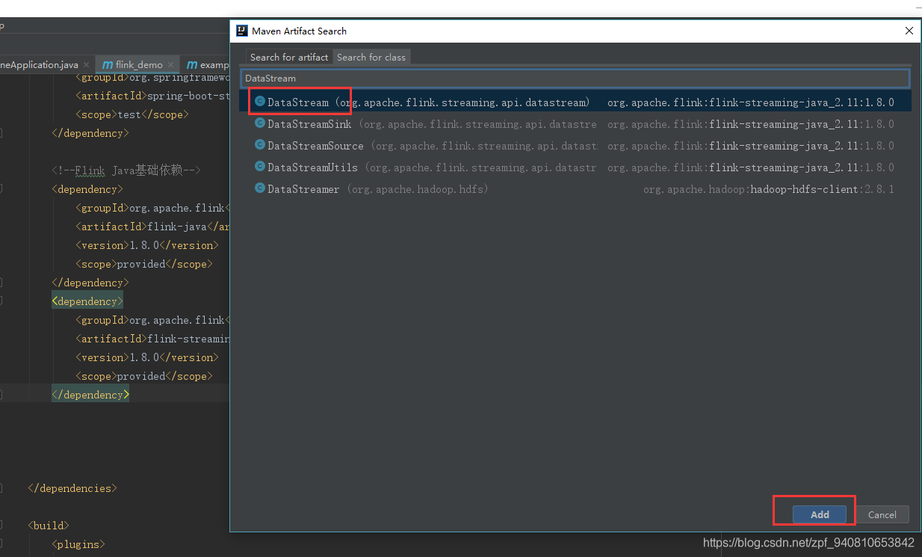Screen dimensions: 922x557
Task: Select the DataStream class name result
Action: (x=298, y=102)
